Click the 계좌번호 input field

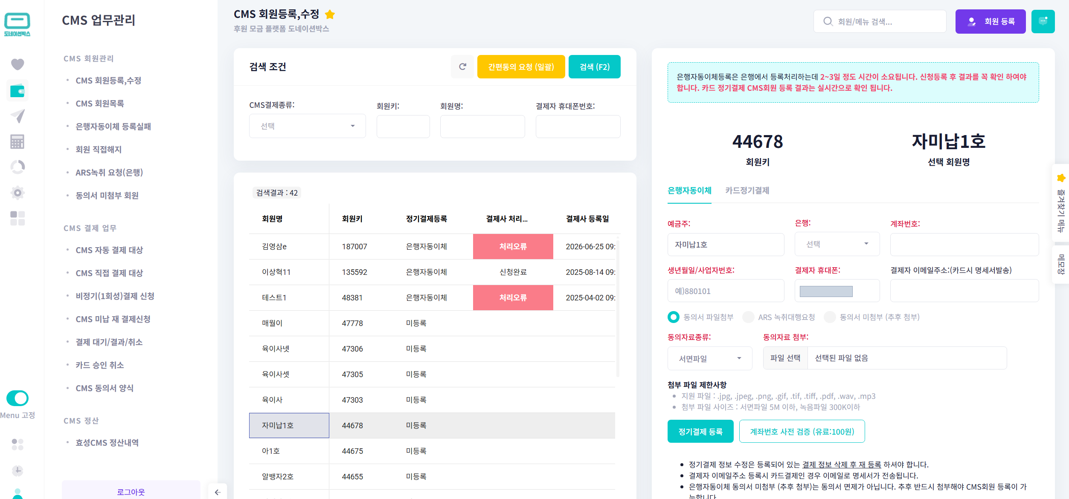click(964, 245)
